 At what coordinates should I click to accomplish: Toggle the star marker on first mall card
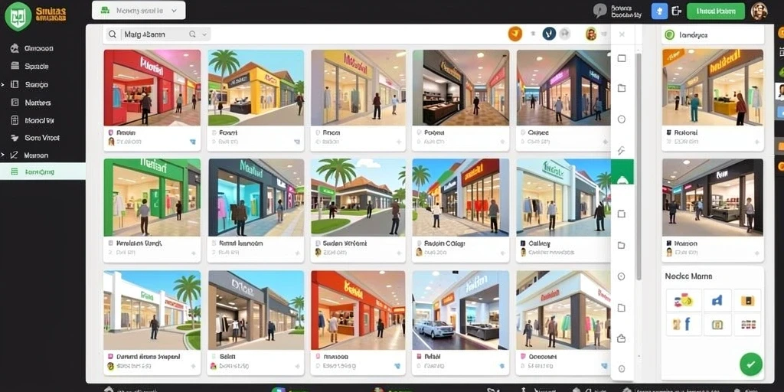(192, 142)
